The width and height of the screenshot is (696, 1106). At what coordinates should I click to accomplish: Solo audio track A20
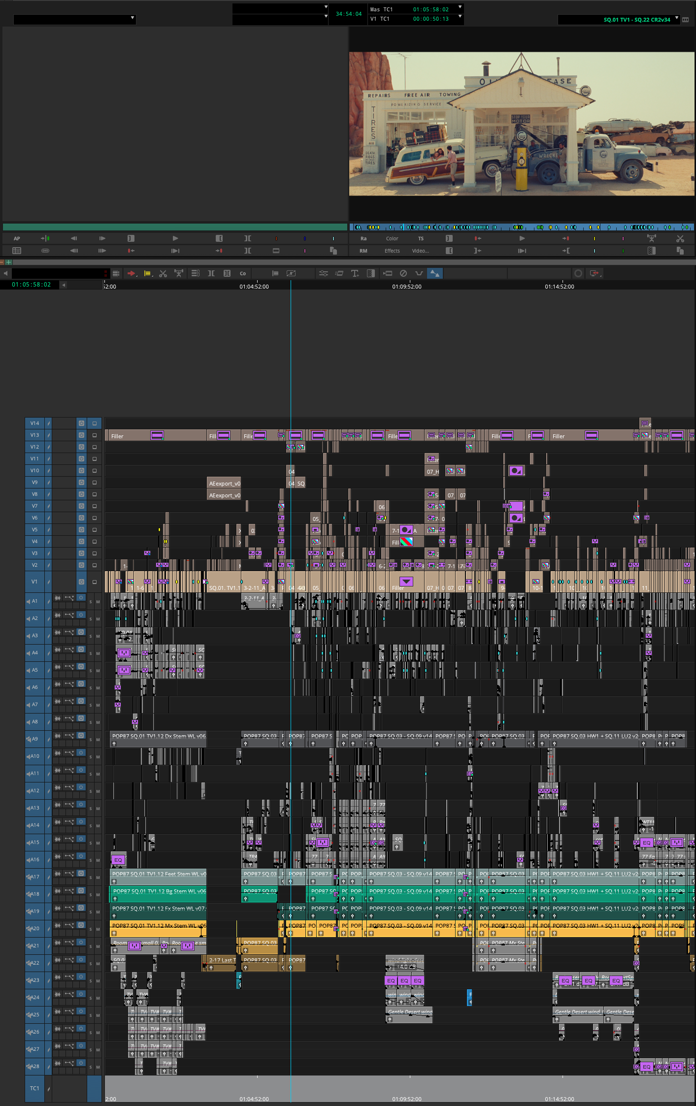click(91, 929)
